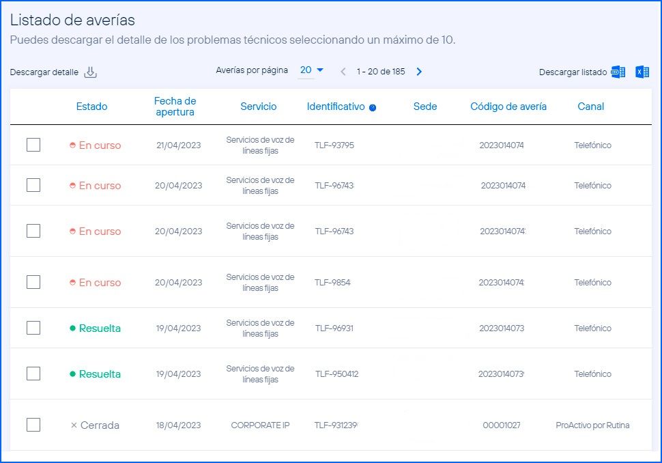Click the Servicio column header
Viewport: 662px width, 463px height.
point(258,107)
